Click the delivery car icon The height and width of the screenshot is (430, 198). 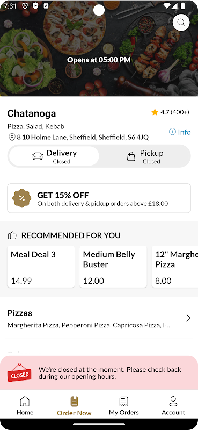pos(38,156)
